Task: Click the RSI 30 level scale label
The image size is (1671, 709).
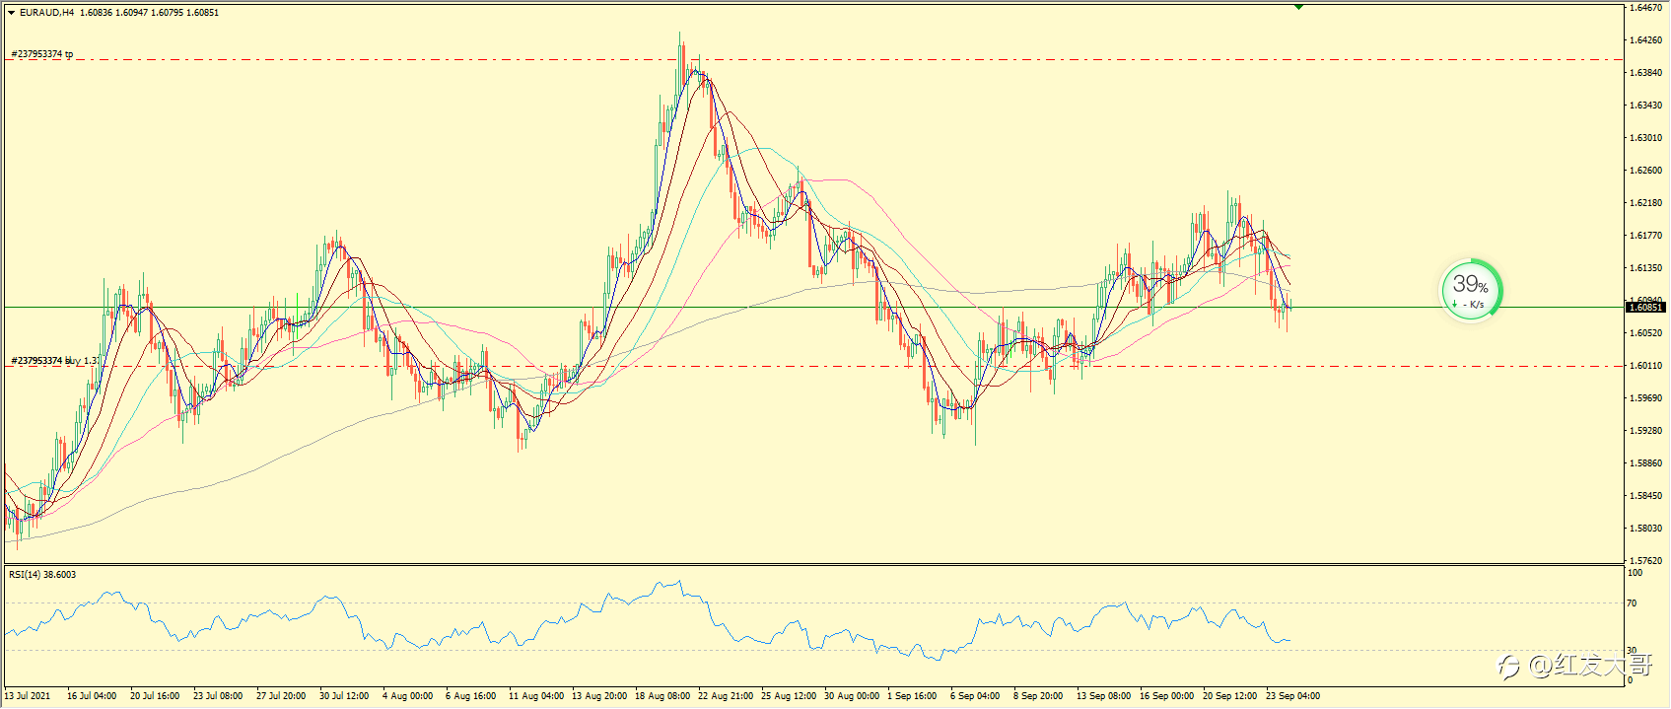Action: 1633,650
